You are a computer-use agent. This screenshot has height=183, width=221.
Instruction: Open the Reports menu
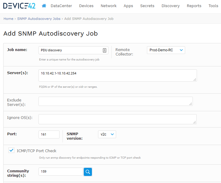pos(194,6)
